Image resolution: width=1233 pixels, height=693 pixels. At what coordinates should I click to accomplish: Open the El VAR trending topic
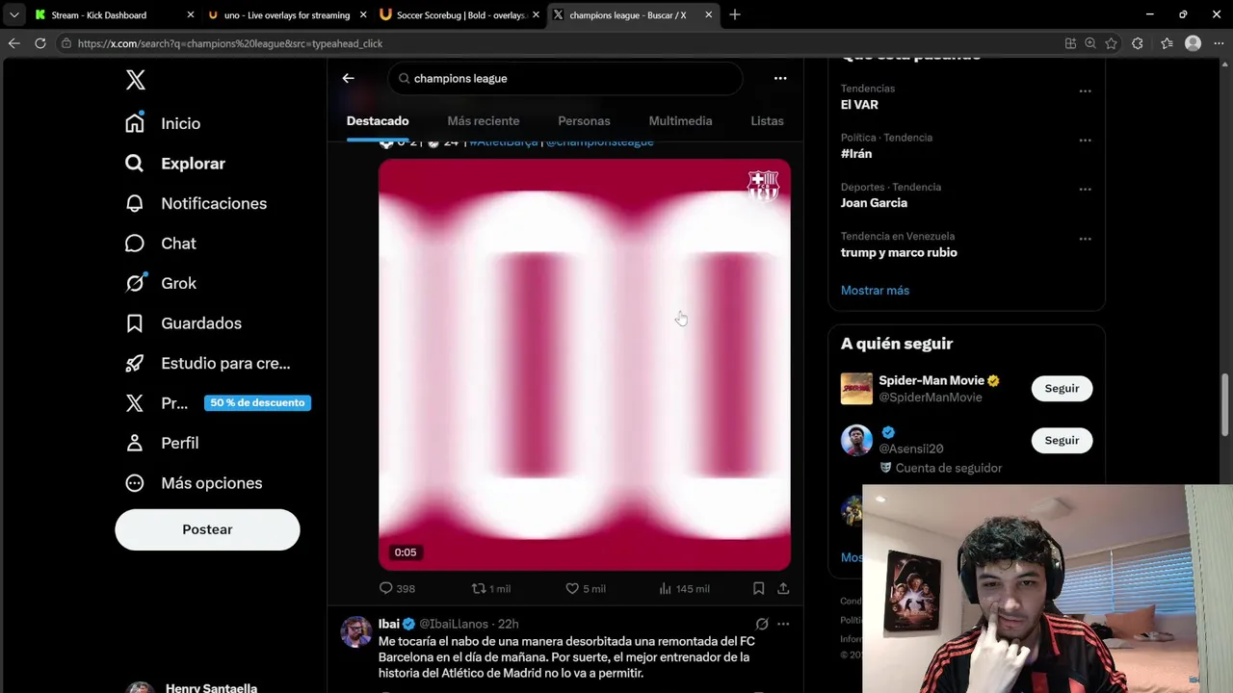pyautogui.click(x=859, y=104)
